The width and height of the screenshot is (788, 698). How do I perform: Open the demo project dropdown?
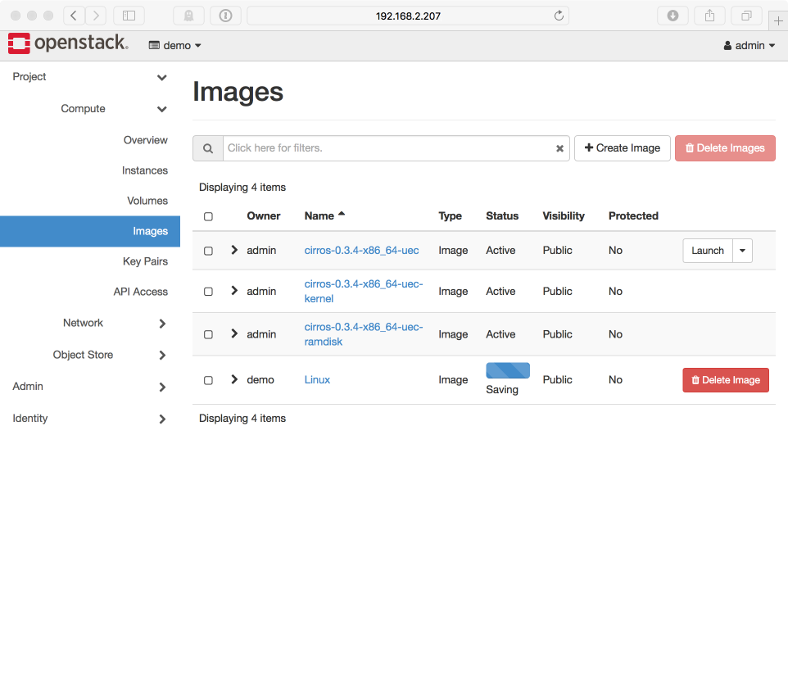coord(175,46)
